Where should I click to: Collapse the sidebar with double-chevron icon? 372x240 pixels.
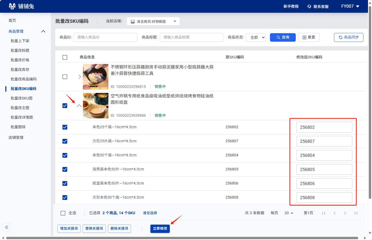click(7, 227)
